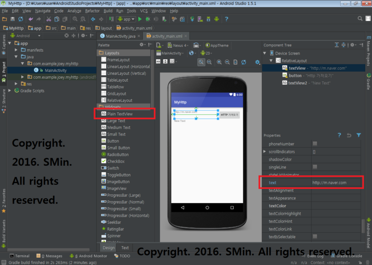The image size is (372, 265).
Task: Select the HTTP button in phone preview
Action: coord(229,115)
